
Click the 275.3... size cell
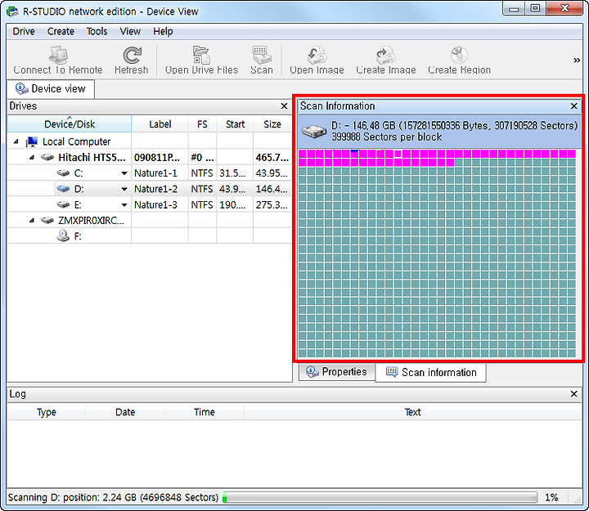coord(272,204)
